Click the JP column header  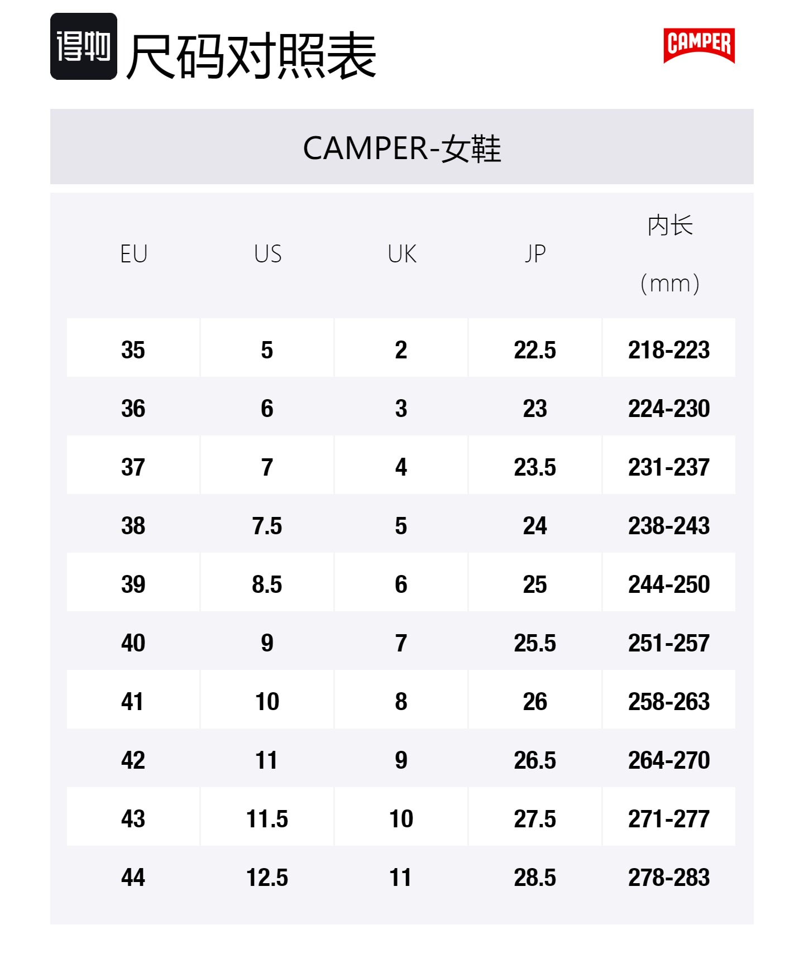535,254
